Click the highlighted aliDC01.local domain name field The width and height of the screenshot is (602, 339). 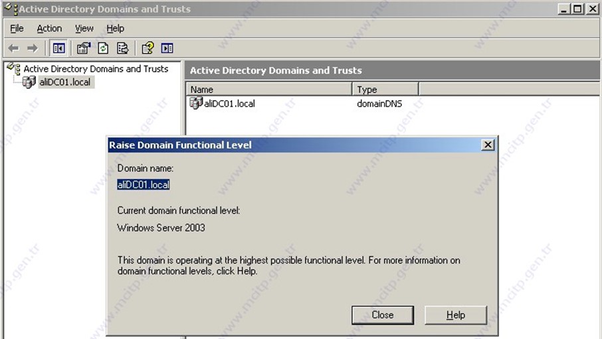tap(144, 184)
